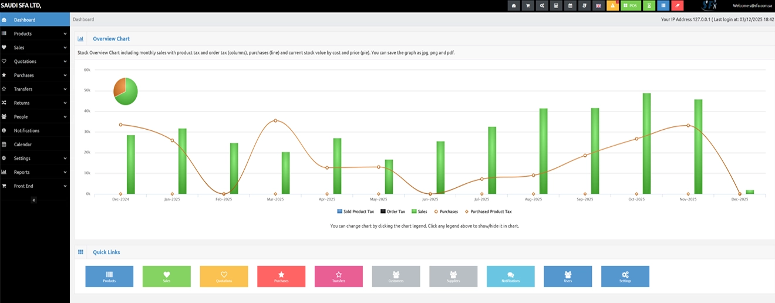Click the green POS button
This screenshot has height=303, width=775.
pyautogui.click(x=631, y=6)
